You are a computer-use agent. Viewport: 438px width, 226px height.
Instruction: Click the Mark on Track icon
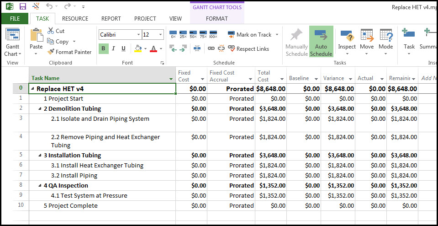coord(231,35)
